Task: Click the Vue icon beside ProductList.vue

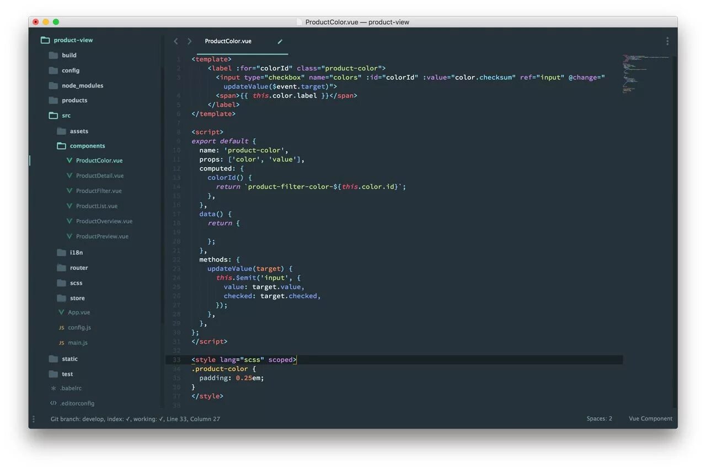Action: click(x=69, y=206)
